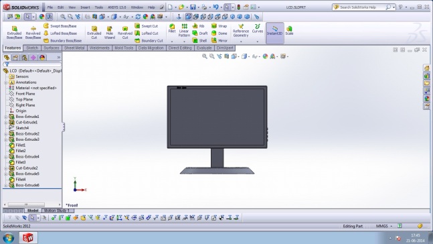
Task: Click the Mirror tool
Action: pos(220,41)
